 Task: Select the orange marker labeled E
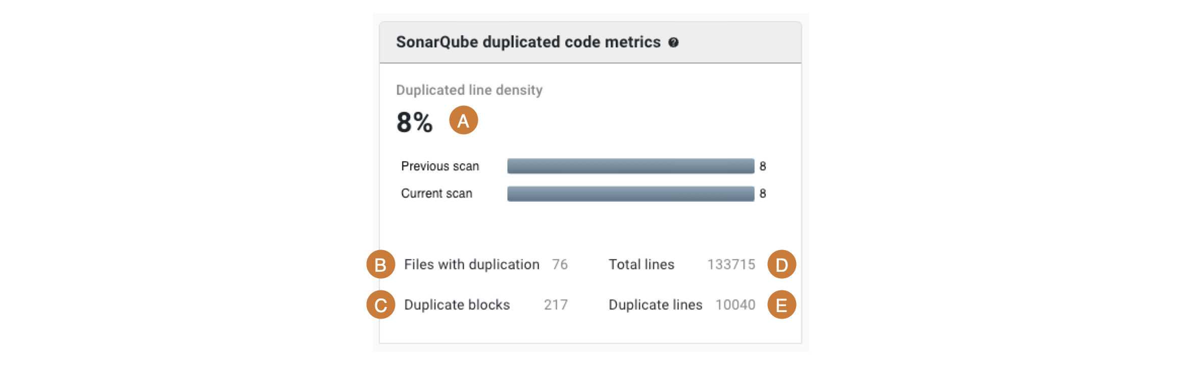coord(781,305)
